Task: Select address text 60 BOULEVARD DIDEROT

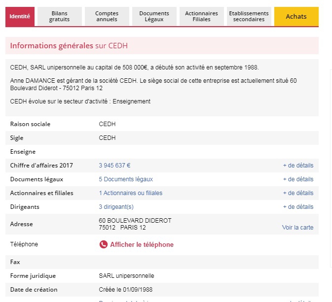Action: (x=135, y=221)
